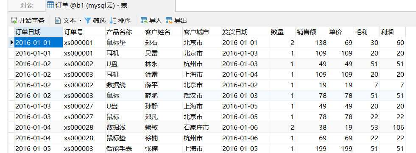Image resolution: width=416 pixels, height=153 pixels.
Task: Open the 文本 dropdown arrow
Action: [x=80, y=21]
